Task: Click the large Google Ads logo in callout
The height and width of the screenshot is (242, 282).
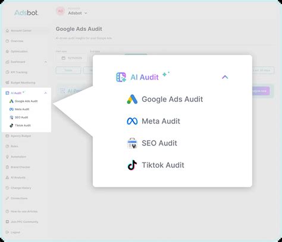Action: click(132, 99)
